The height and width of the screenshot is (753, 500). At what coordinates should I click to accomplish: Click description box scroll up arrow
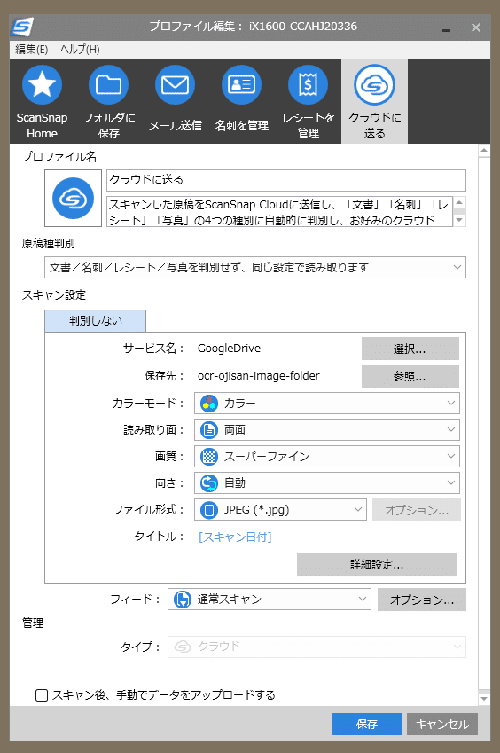pos(459,202)
